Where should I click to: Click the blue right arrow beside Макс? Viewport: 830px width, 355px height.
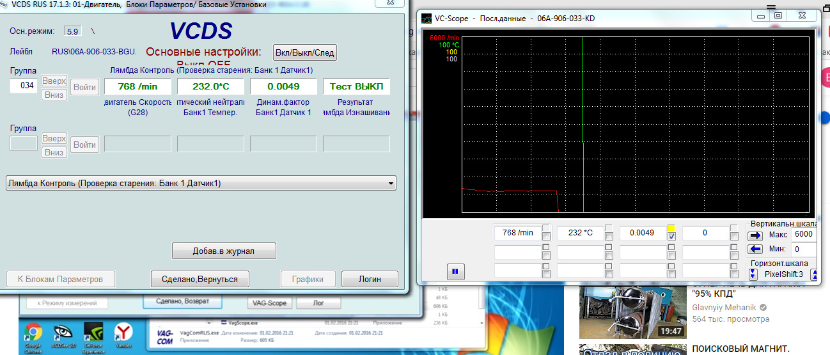756,235
